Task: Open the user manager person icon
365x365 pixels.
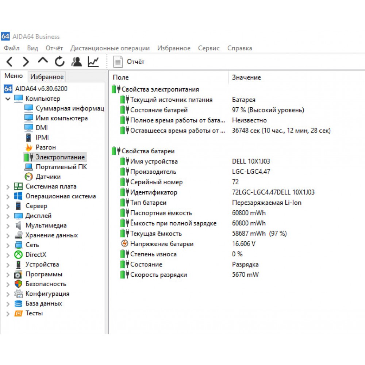Action: pos(77,62)
